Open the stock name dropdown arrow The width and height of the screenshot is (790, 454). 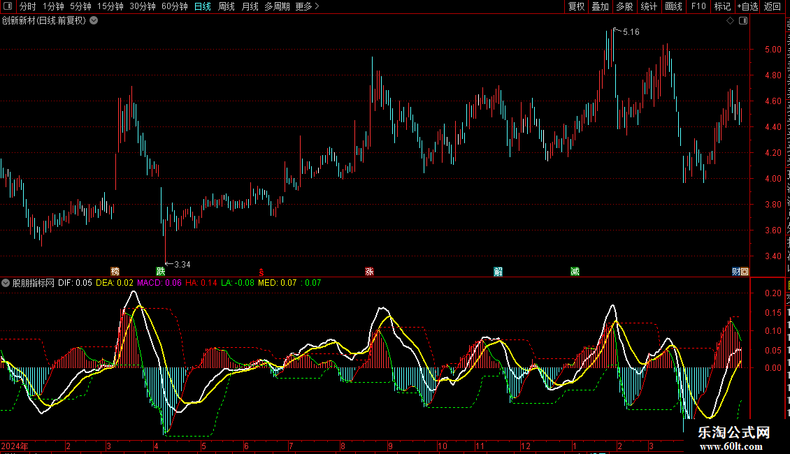pyautogui.click(x=94, y=20)
